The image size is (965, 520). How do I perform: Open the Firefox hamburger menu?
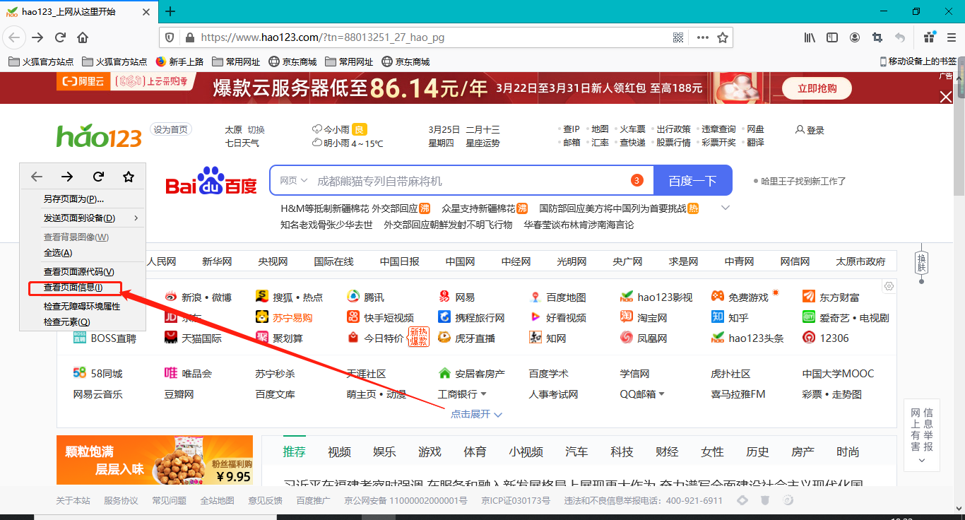coord(949,37)
